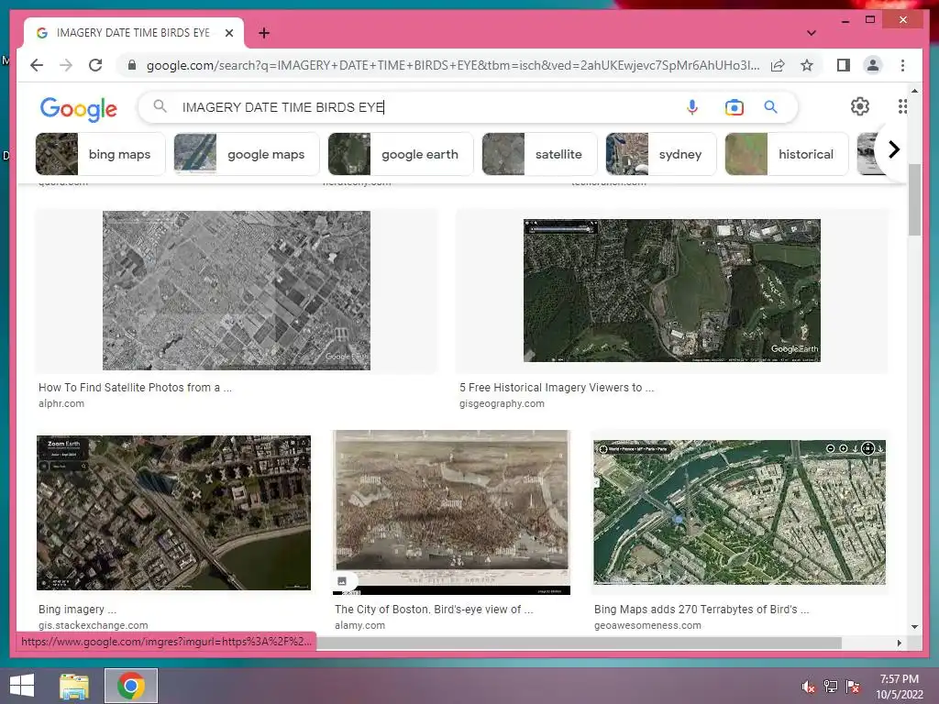Open 'Bing Maps adds 270 Terrabytes' link
The width and height of the screenshot is (939, 704).
pos(701,610)
